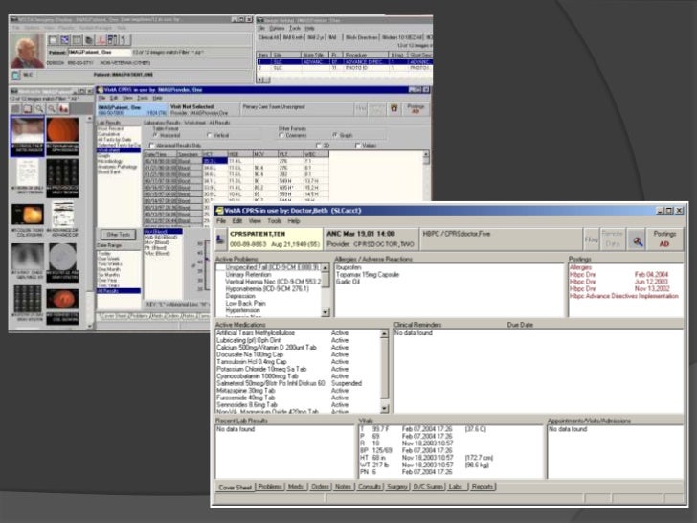Open the Reports tab
The width and height of the screenshot is (697, 523).
pos(483,487)
